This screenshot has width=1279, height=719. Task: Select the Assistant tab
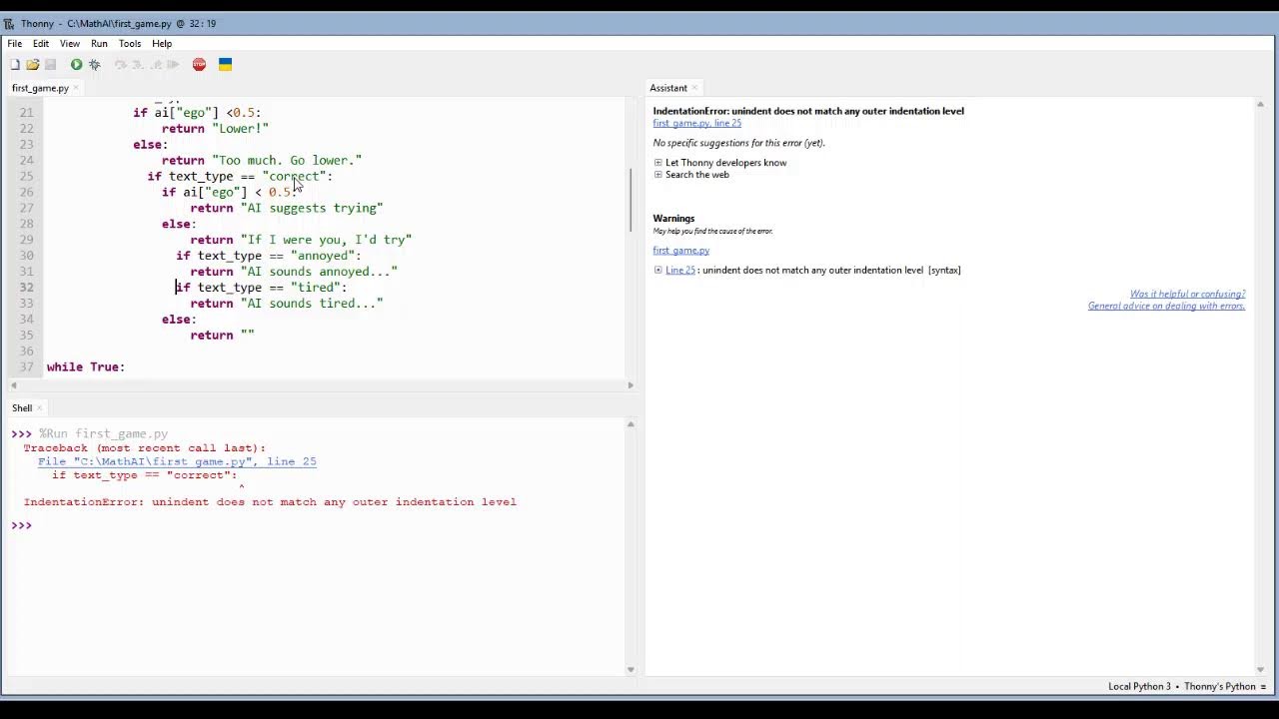point(668,88)
